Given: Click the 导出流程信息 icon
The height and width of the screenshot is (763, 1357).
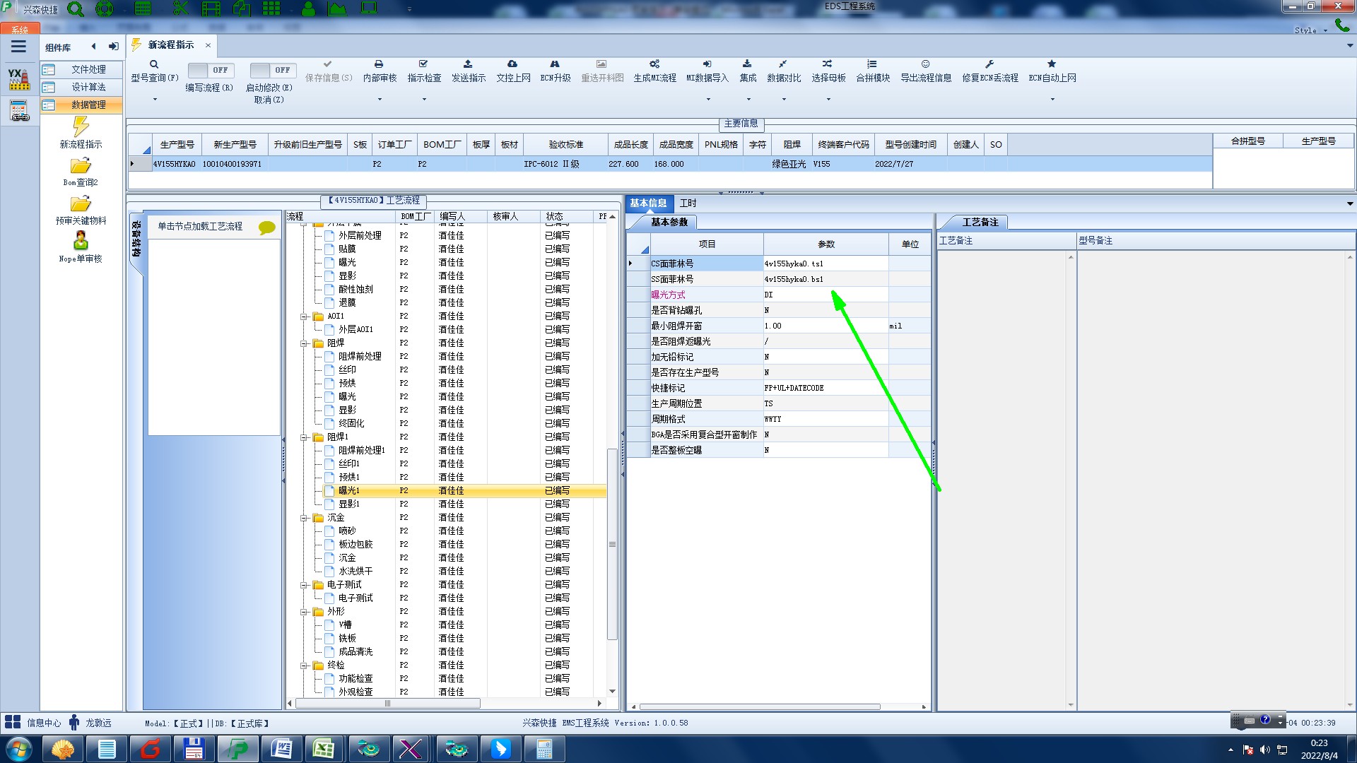Looking at the screenshot, I should click(x=925, y=64).
